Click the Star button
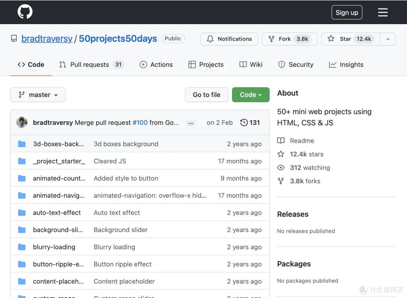 [351, 39]
